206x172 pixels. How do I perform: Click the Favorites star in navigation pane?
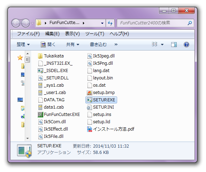[x=20, y=57]
